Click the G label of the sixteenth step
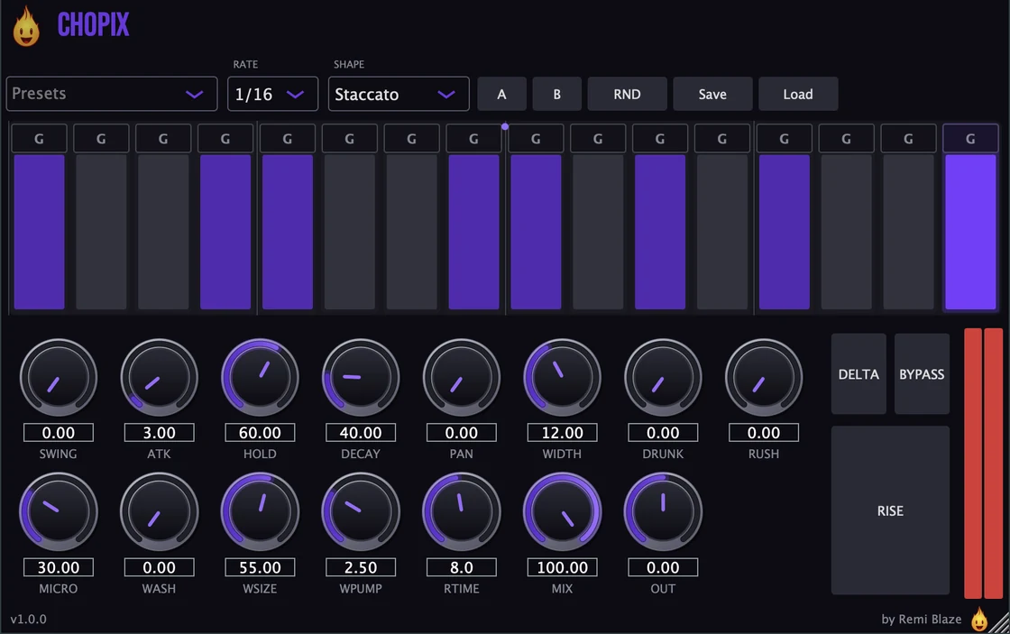Screen dimensions: 1010x634 pos(970,139)
